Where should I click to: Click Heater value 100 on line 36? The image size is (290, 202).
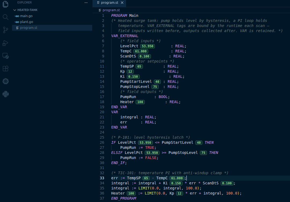tap(131, 193)
